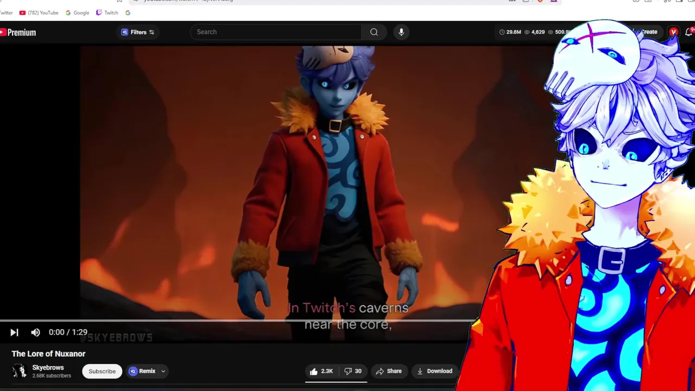The image size is (695, 391).
Task: Open the Twitch bookmark in bookmarks bar
Action: coord(107,12)
